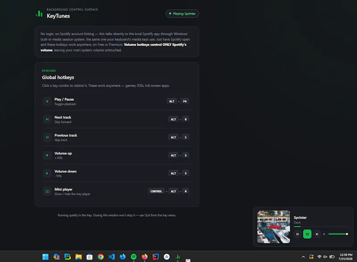Click the muted volume tray icon
This screenshot has height=262, width=357.
[325, 257]
